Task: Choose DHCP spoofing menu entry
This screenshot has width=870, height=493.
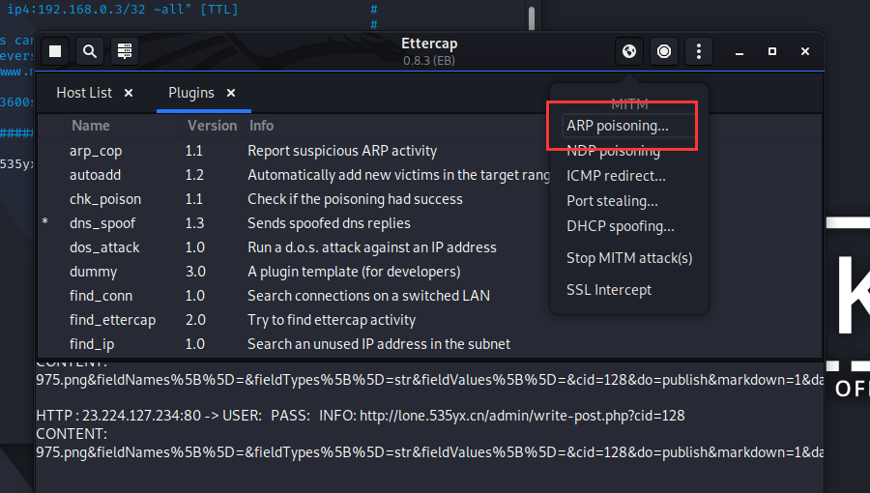Action: pyautogui.click(x=620, y=226)
